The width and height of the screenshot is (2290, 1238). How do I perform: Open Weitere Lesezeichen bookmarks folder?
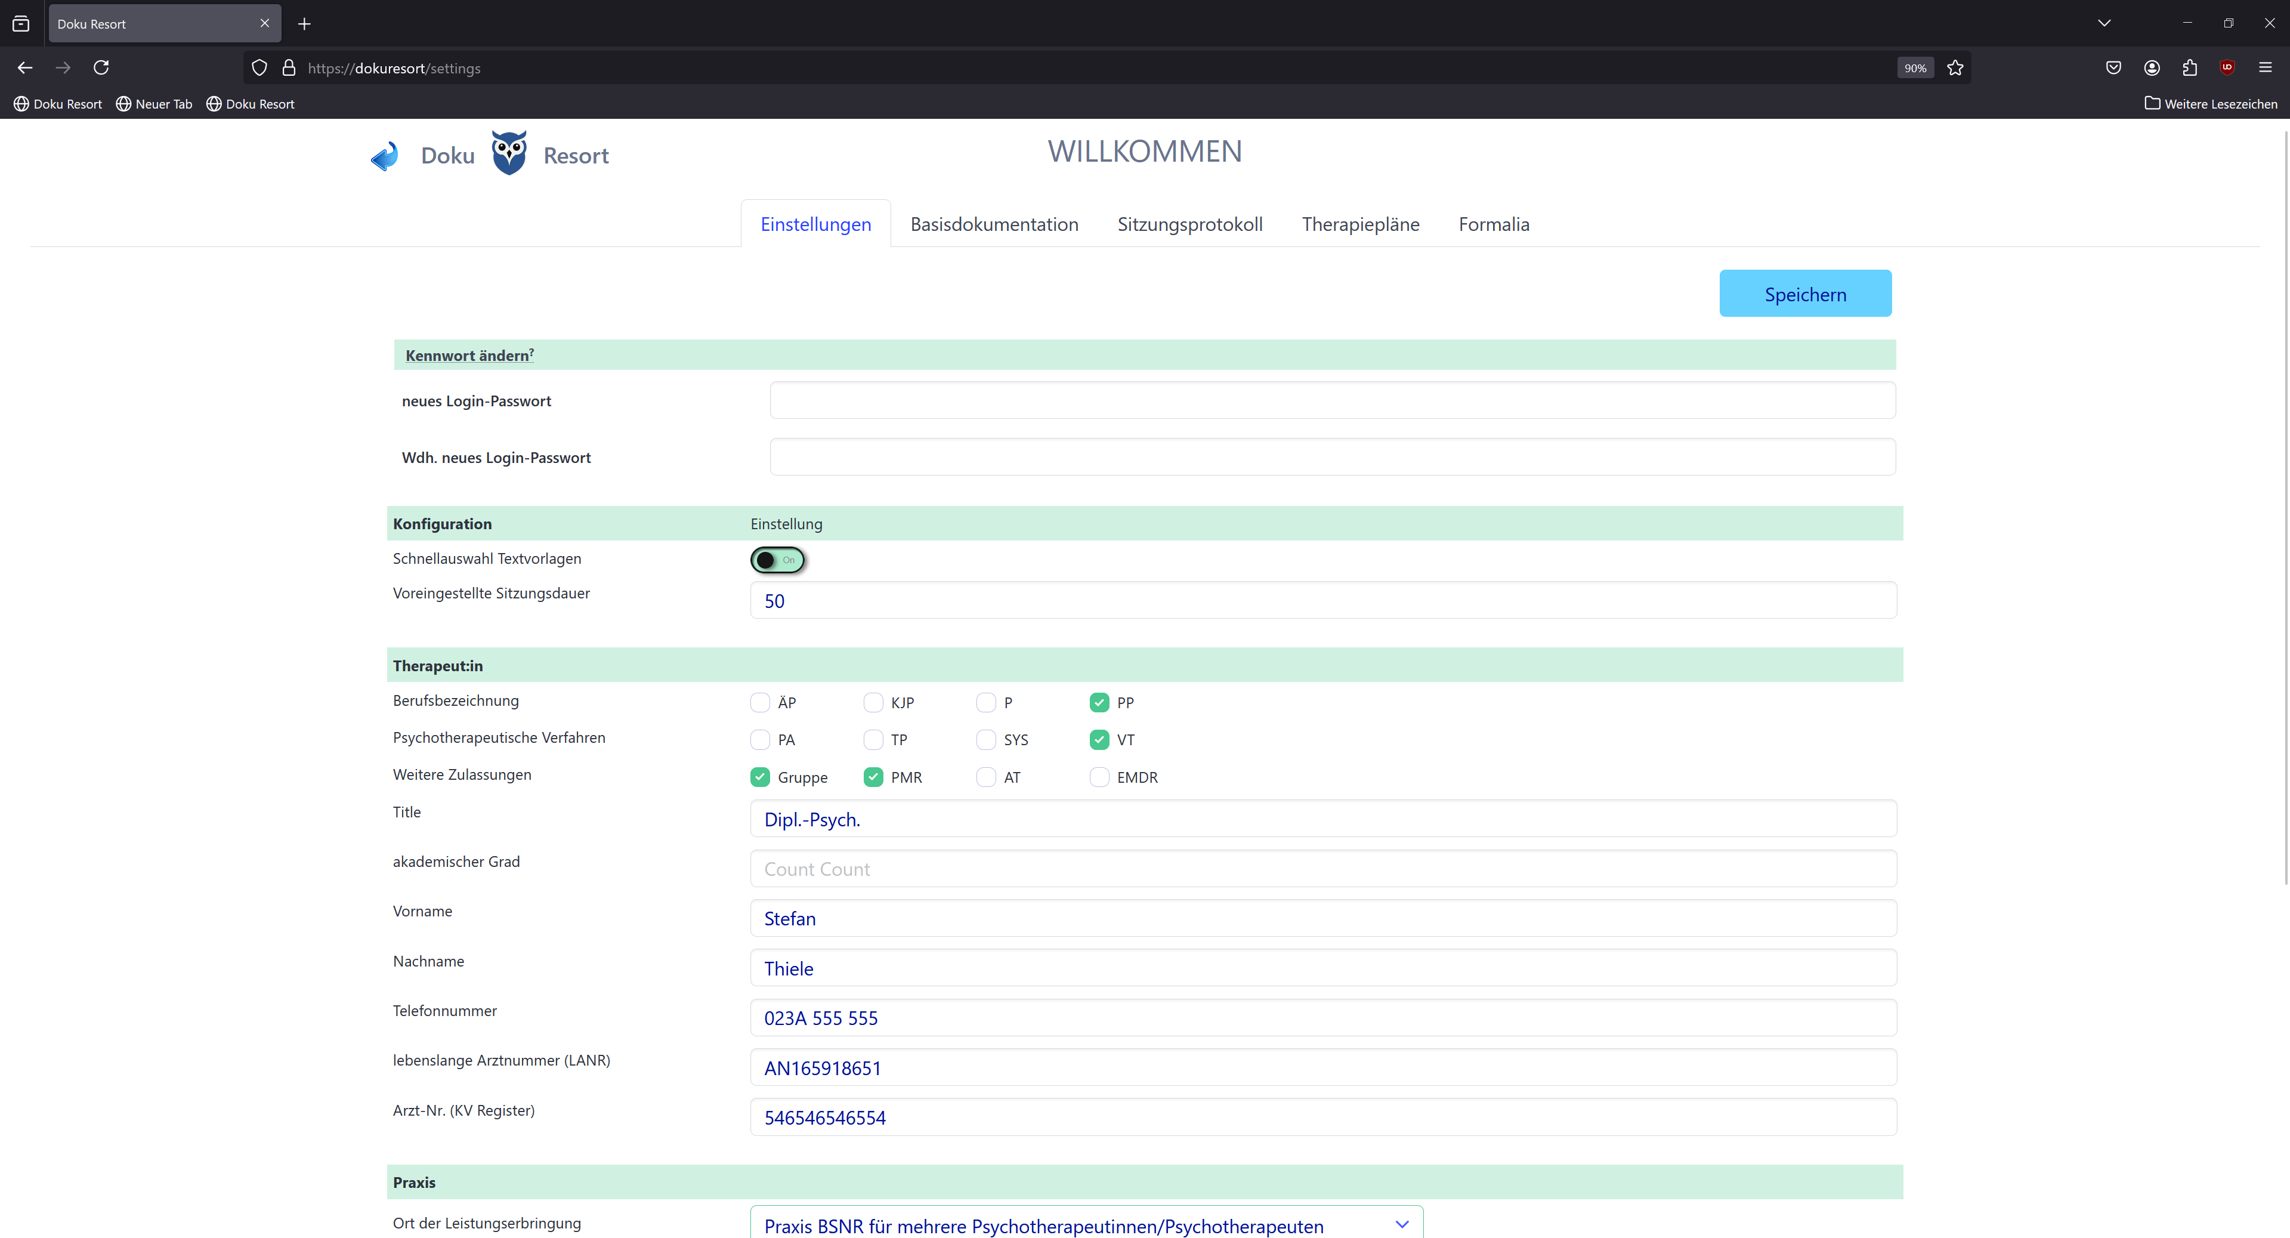[x=2211, y=104]
